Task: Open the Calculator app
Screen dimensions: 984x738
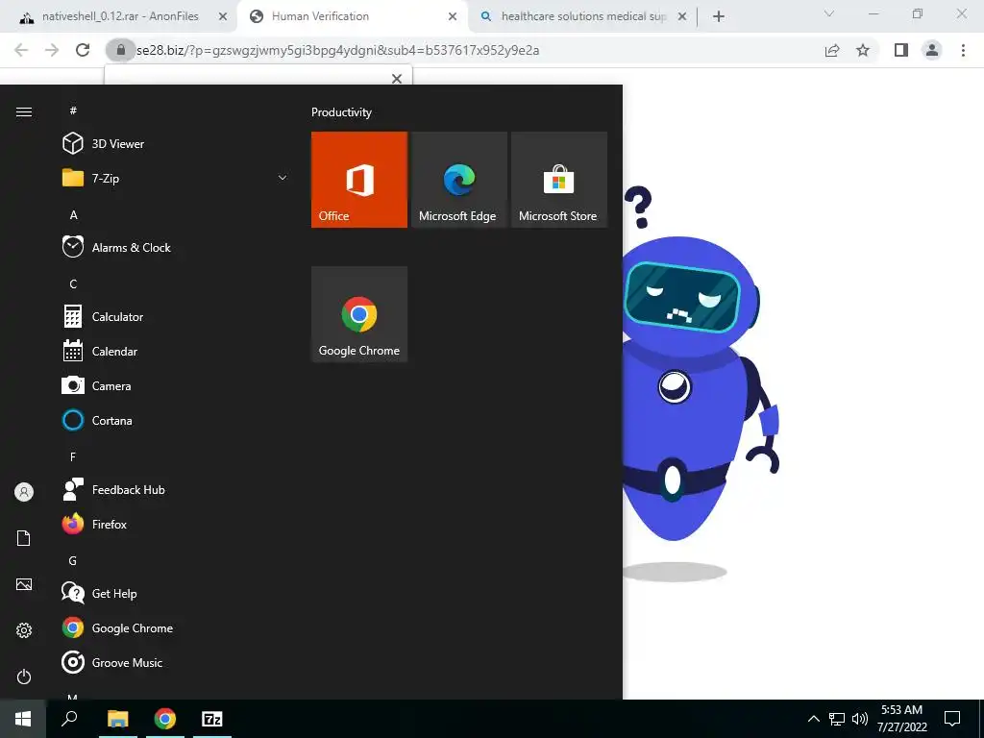Action: coord(176,317)
